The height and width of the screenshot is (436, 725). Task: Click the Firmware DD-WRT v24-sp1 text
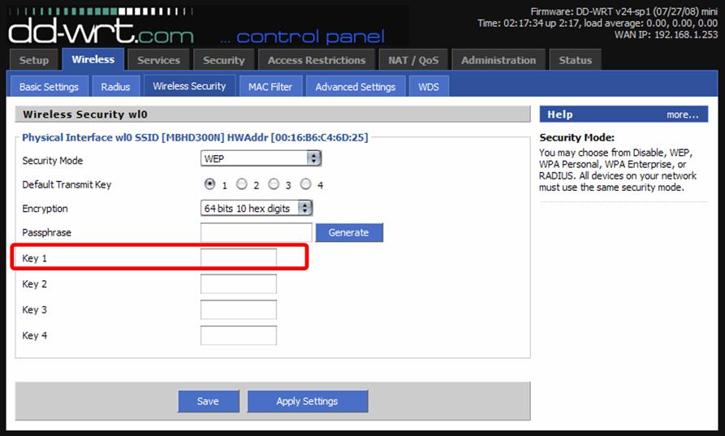(x=624, y=11)
